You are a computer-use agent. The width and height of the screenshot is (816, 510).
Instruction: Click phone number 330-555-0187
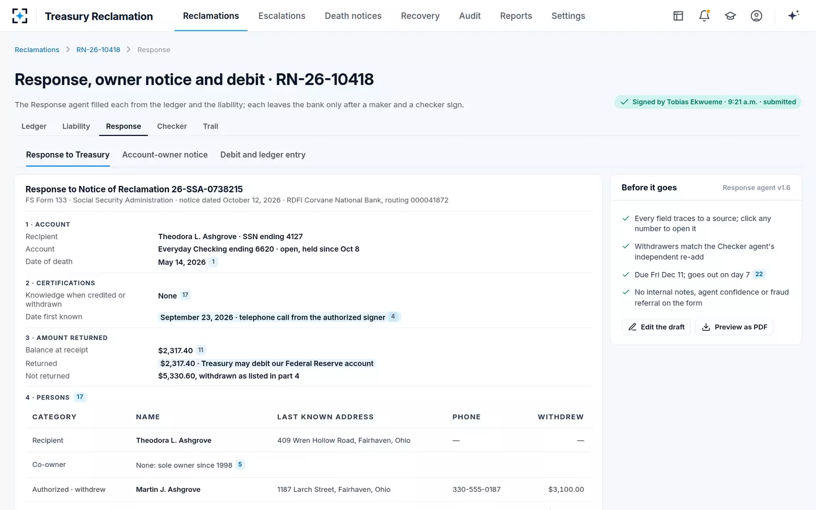coord(477,490)
